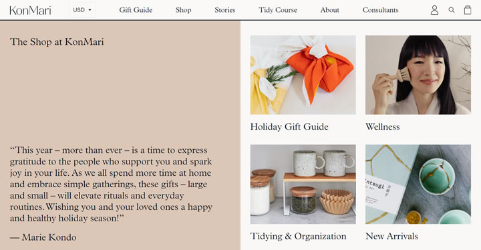Click the Wellness text link
The height and width of the screenshot is (250, 481).
(x=383, y=127)
